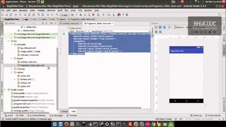The image size is (226, 127).
Task: Open the Applications menu in top panel
Action: 12,2
